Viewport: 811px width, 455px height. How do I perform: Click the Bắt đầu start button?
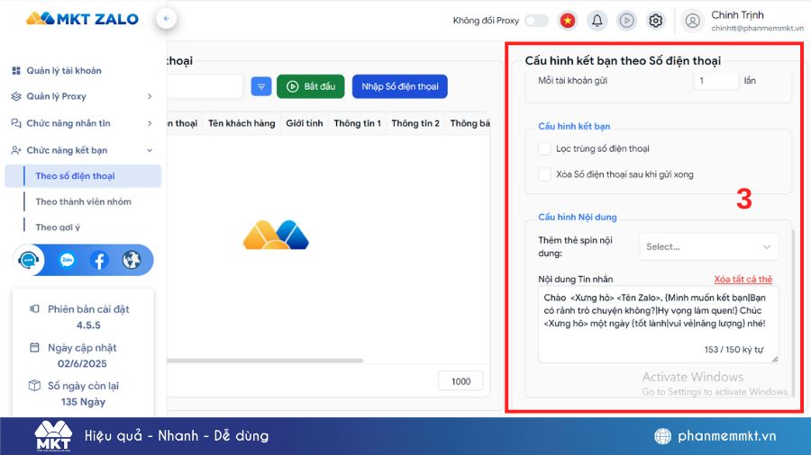coord(310,86)
